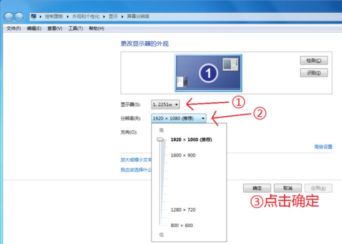Collapse the 分辨率 dropdown showing 1920 × 1080
The height and width of the screenshot is (244, 342).
pos(179,118)
